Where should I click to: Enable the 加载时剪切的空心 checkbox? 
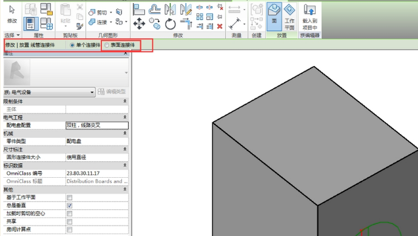(70, 214)
